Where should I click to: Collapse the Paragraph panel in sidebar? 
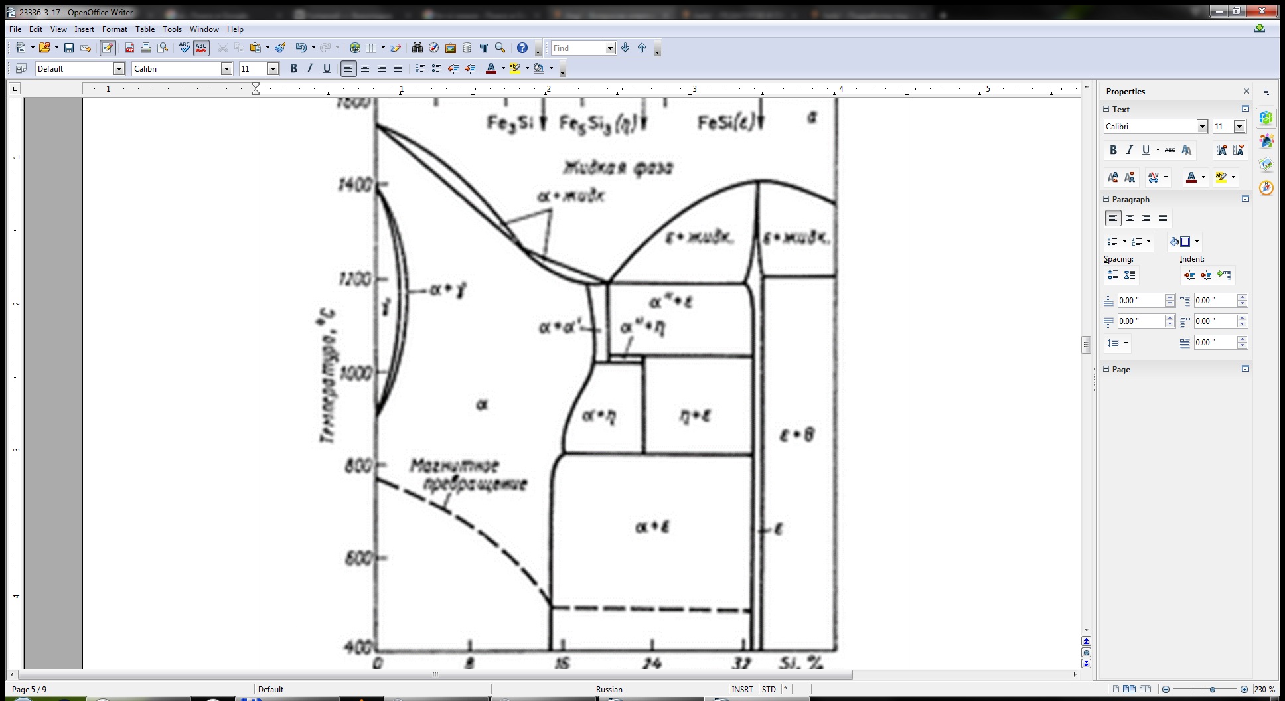point(1106,199)
